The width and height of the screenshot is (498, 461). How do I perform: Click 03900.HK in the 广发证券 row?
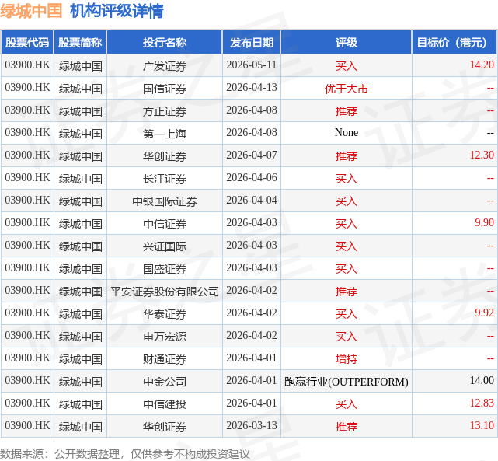tap(27, 65)
